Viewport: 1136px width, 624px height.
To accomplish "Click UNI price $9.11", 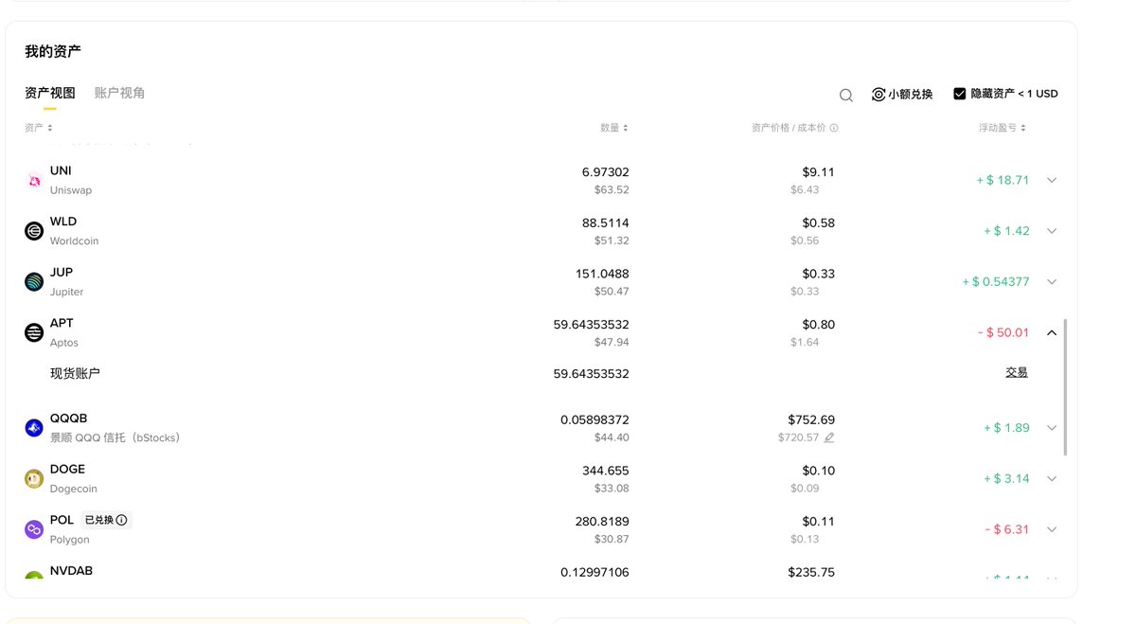I will pyautogui.click(x=818, y=172).
